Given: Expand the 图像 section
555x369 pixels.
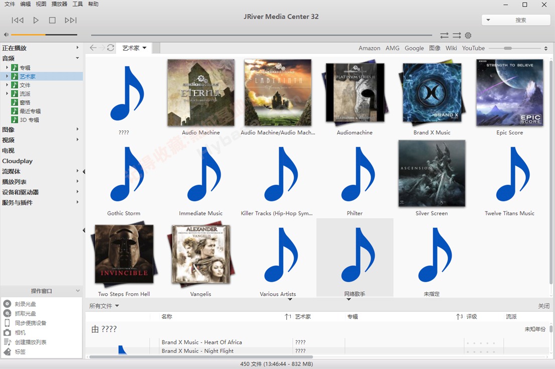Looking at the screenshot, I should pos(77,129).
